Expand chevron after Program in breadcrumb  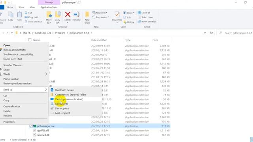coord(67,33)
